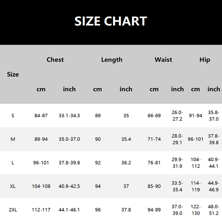222x222 pixels.
Task: Select hip inch value 44.9-46.9
Action: pos(214,186)
